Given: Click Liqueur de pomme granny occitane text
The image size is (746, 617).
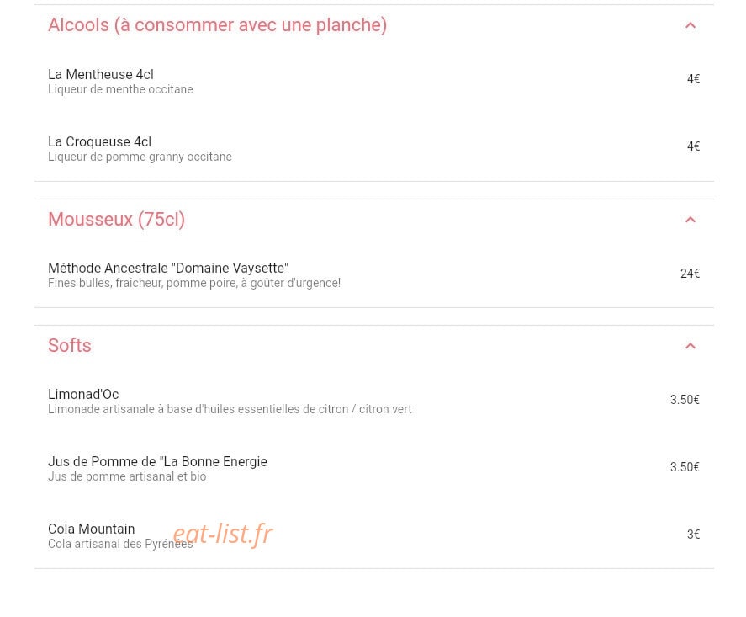Looking at the screenshot, I should tap(140, 157).
